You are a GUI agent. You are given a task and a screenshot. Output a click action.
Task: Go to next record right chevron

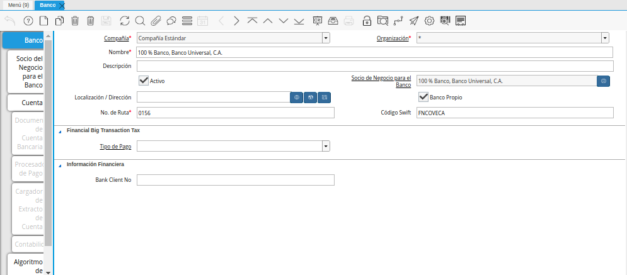236,21
